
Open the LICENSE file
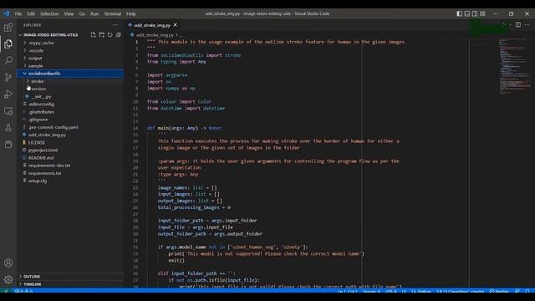pos(70,142)
